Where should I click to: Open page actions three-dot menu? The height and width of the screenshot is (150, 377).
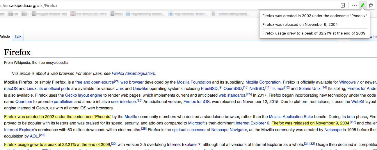[x=355, y=5]
